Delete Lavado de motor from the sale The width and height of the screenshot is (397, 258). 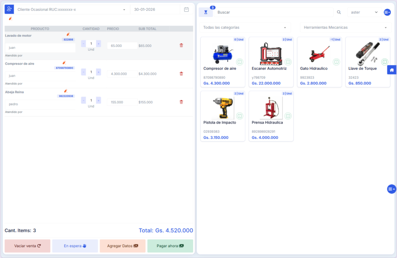pyautogui.click(x=181, y=45)
